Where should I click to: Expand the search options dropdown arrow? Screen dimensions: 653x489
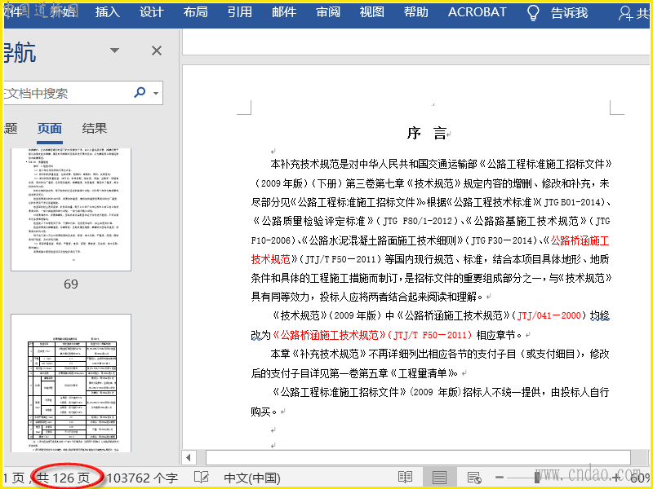156,93
